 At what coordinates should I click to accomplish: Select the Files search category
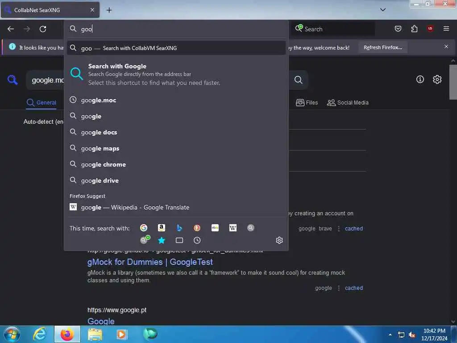click(307, 103)
